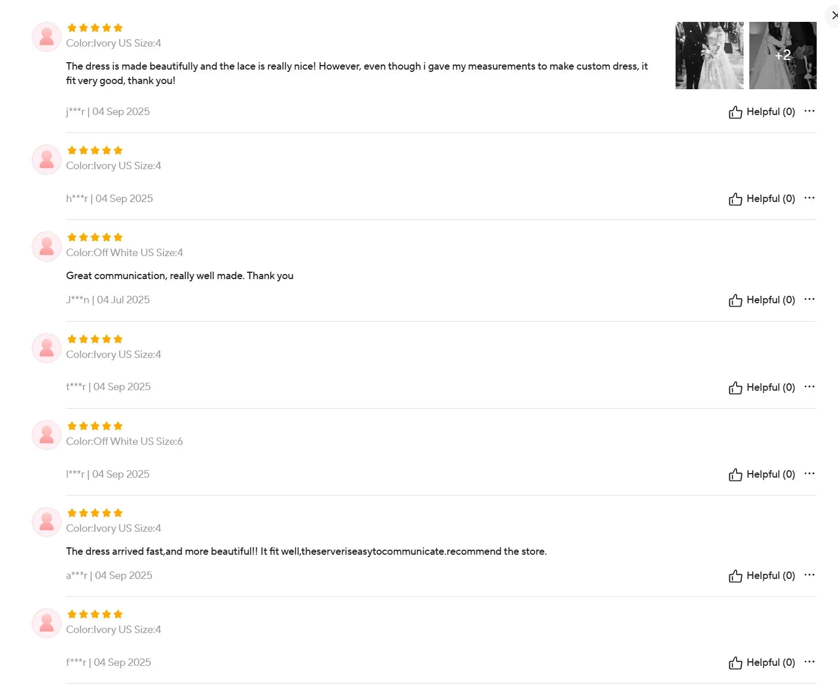Click thumbs-up icon on J***n's review

(x=735, y=300)
